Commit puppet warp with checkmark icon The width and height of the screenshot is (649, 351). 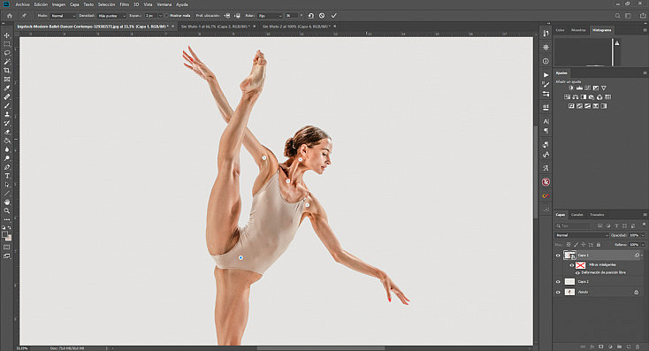[x=334, y=16]
